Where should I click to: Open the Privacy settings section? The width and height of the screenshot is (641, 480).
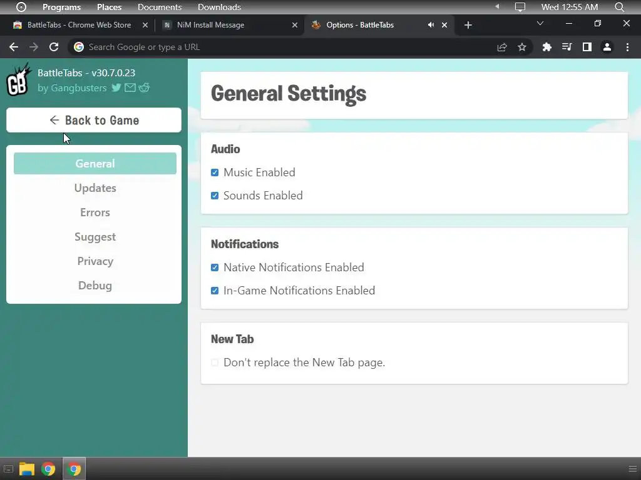pyautogui.click(x=95, y=261)
